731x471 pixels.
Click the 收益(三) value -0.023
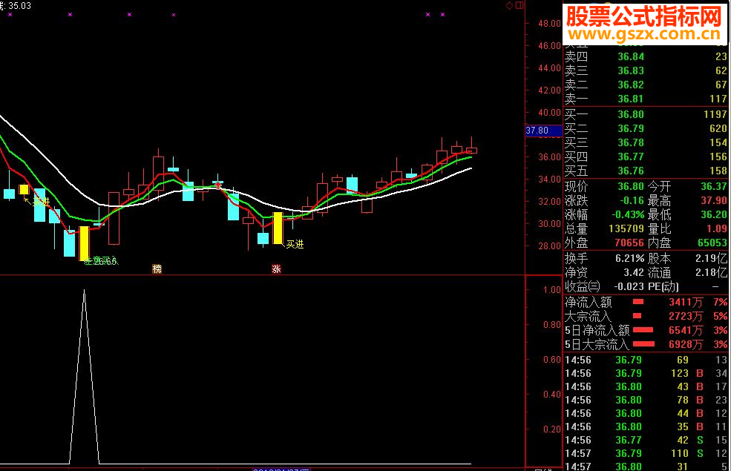click(629, 286)
